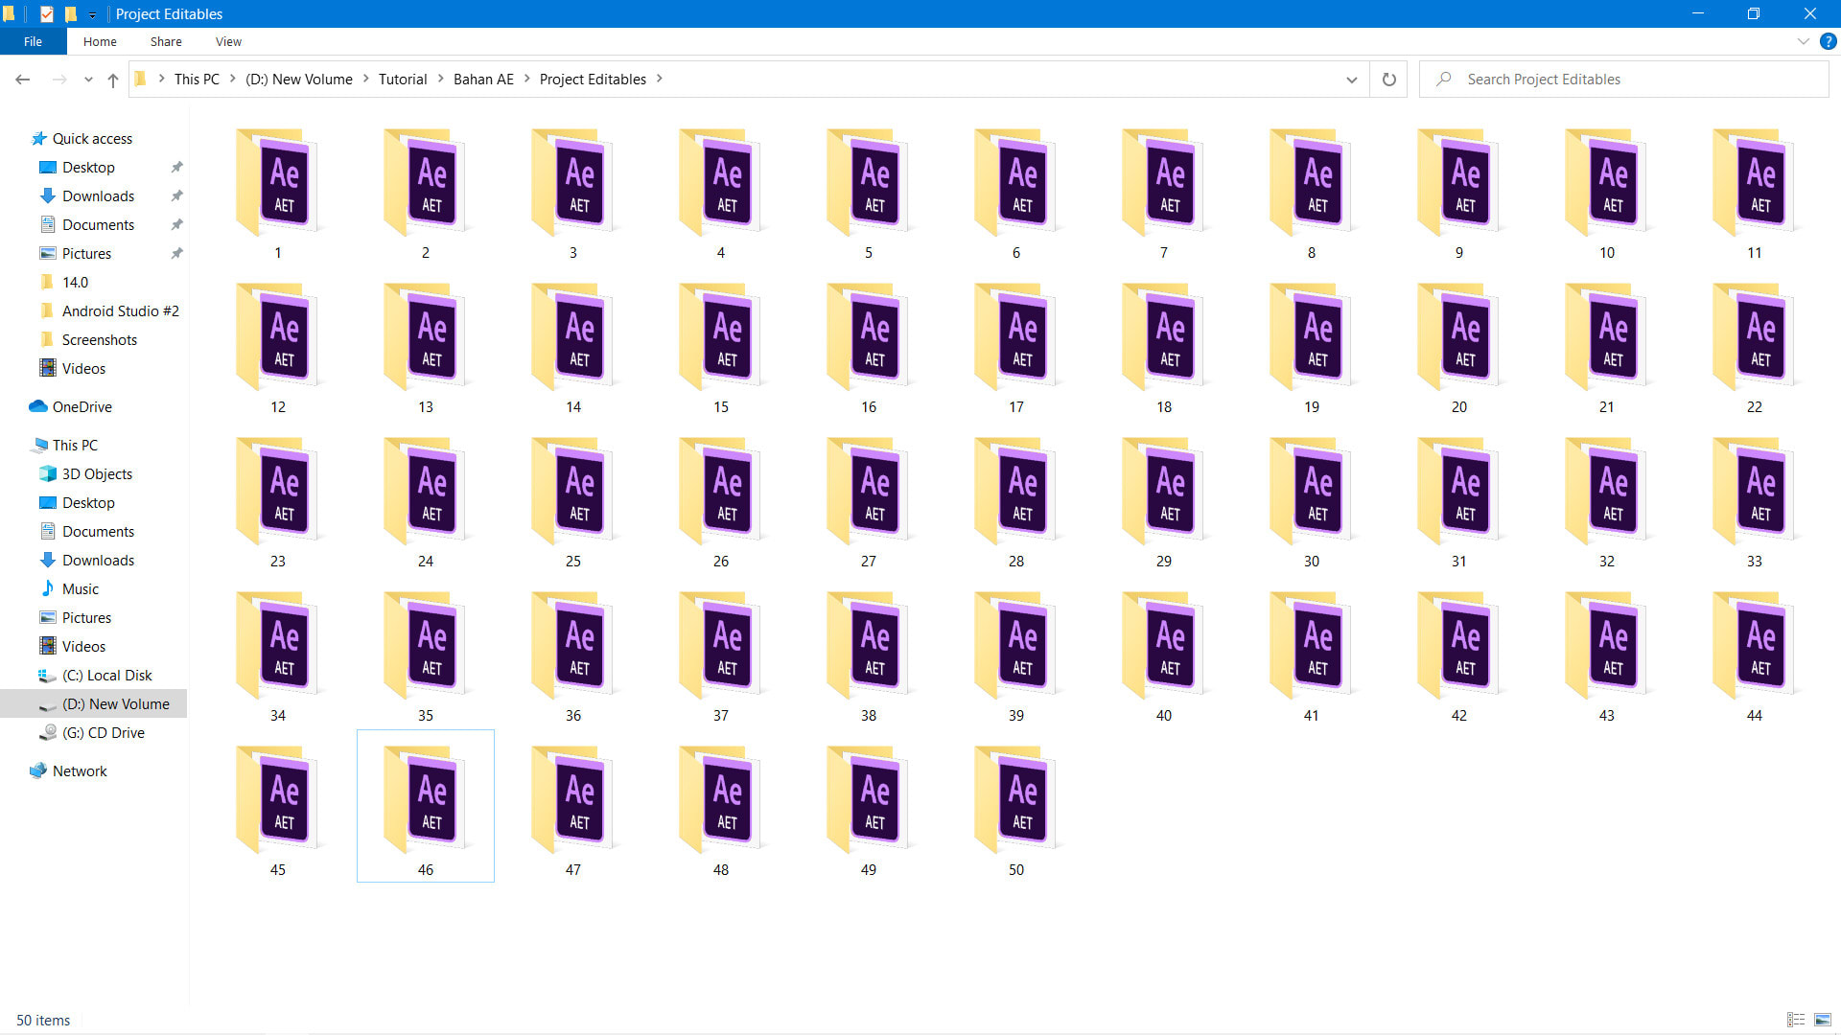
Task: Open Android Studio #2 in the sidebar
Action: [x=120, y=310]
